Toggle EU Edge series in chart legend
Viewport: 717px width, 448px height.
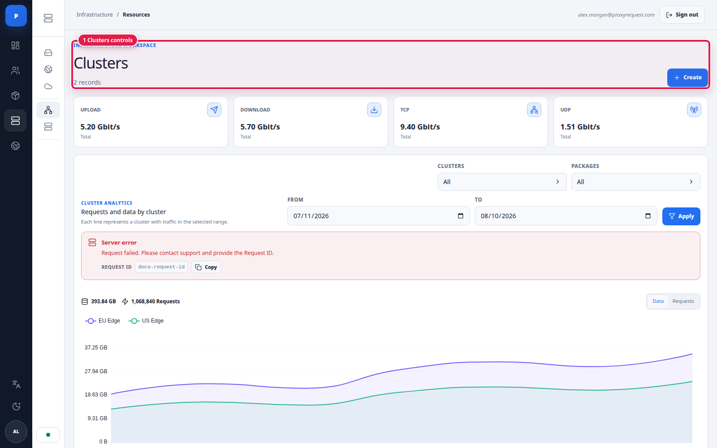[x=103, y=321]
